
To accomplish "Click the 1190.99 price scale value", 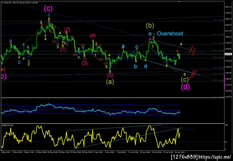I will tap(228, 49).
